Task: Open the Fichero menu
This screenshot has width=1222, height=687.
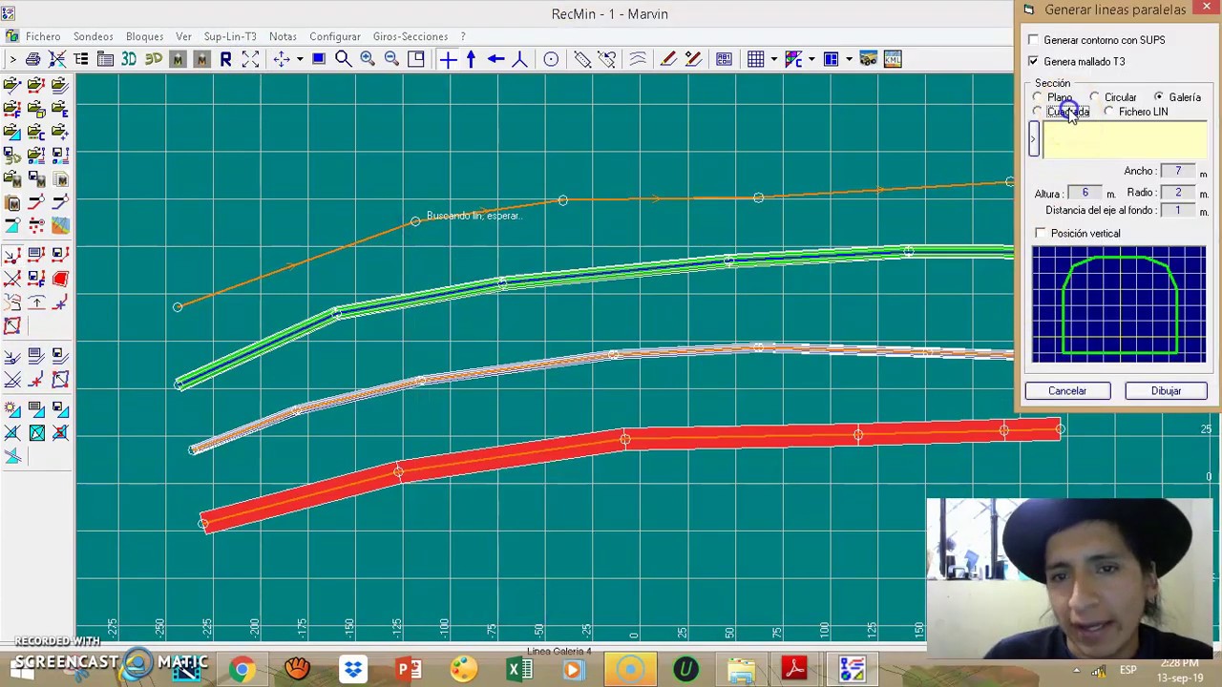Action: [x=43, y=36]
